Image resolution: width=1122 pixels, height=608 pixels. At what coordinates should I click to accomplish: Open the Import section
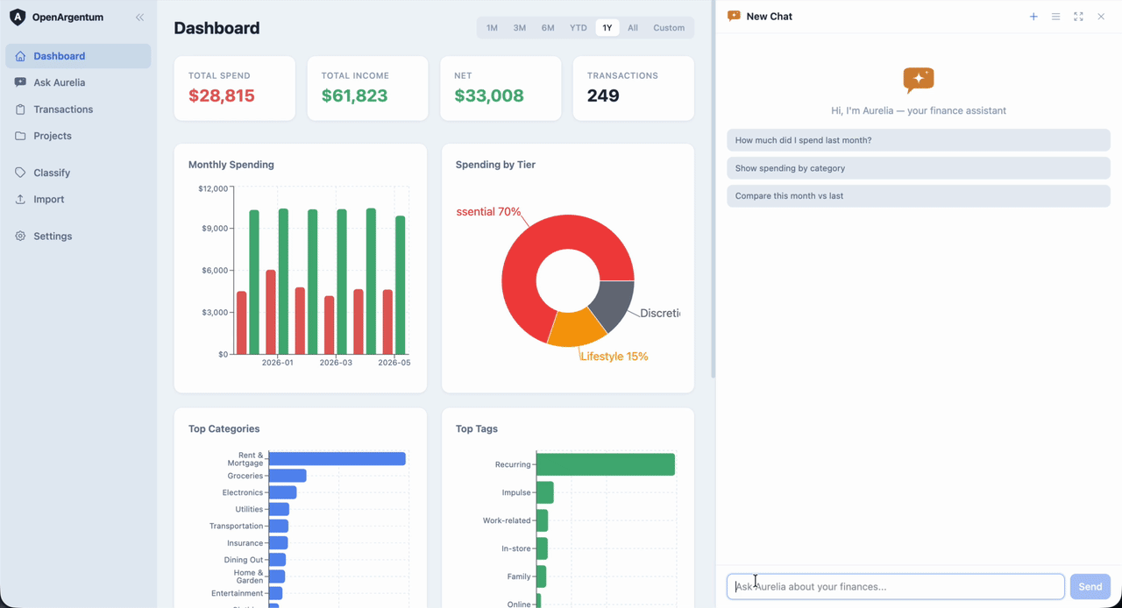pyautogui.click(x=78, y=199)
